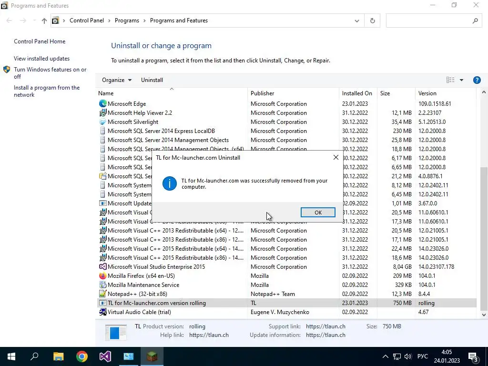
Task: Sort by Name column header
Action: click(172, 93)
